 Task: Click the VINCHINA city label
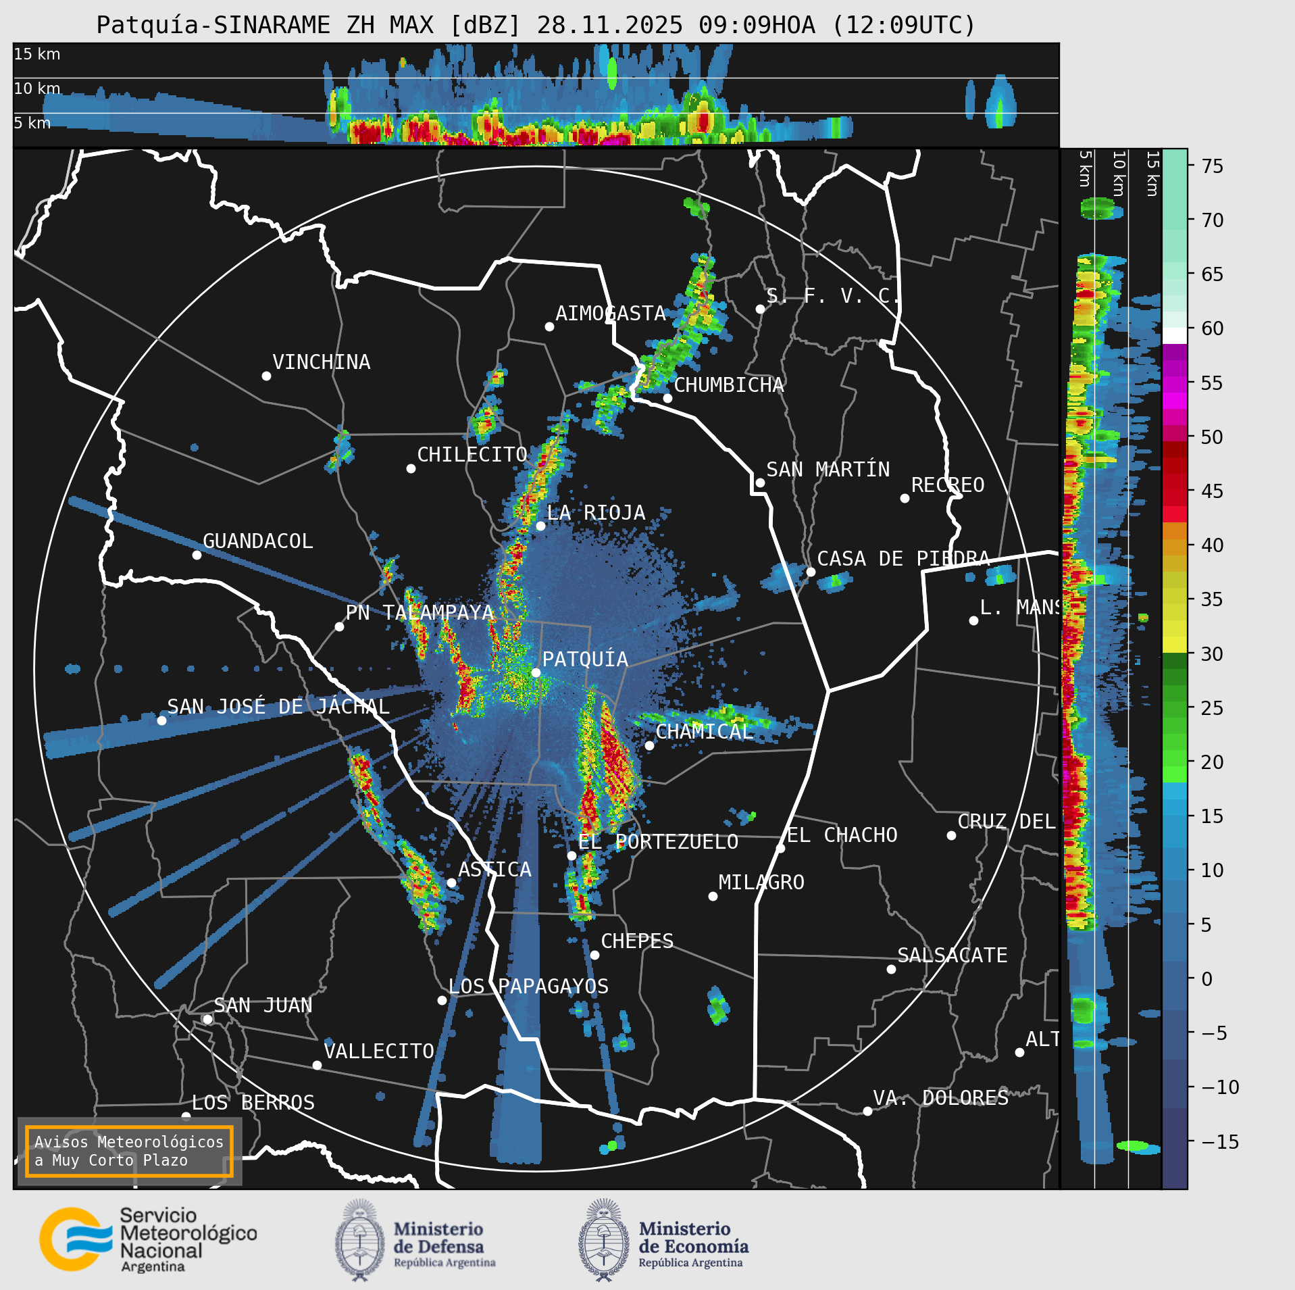click(x=322, y=362)
